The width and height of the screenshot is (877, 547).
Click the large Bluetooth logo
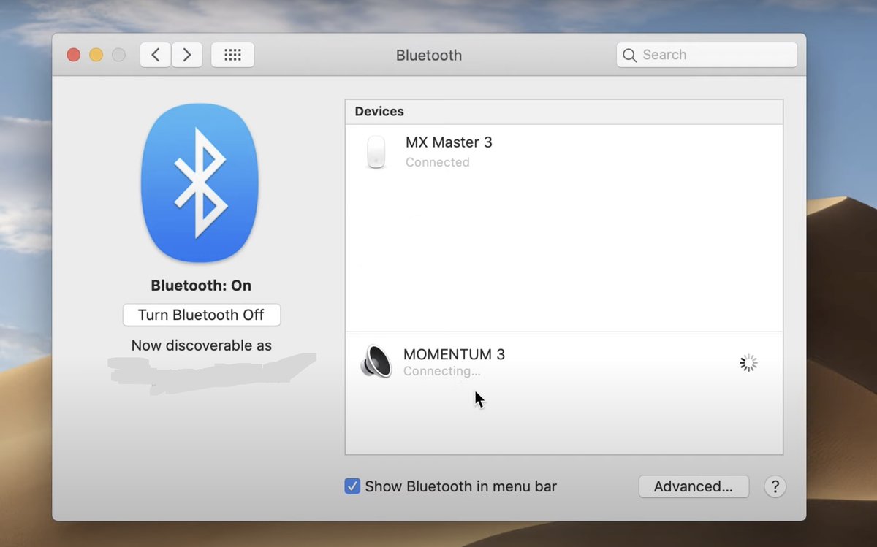point(200,183)
